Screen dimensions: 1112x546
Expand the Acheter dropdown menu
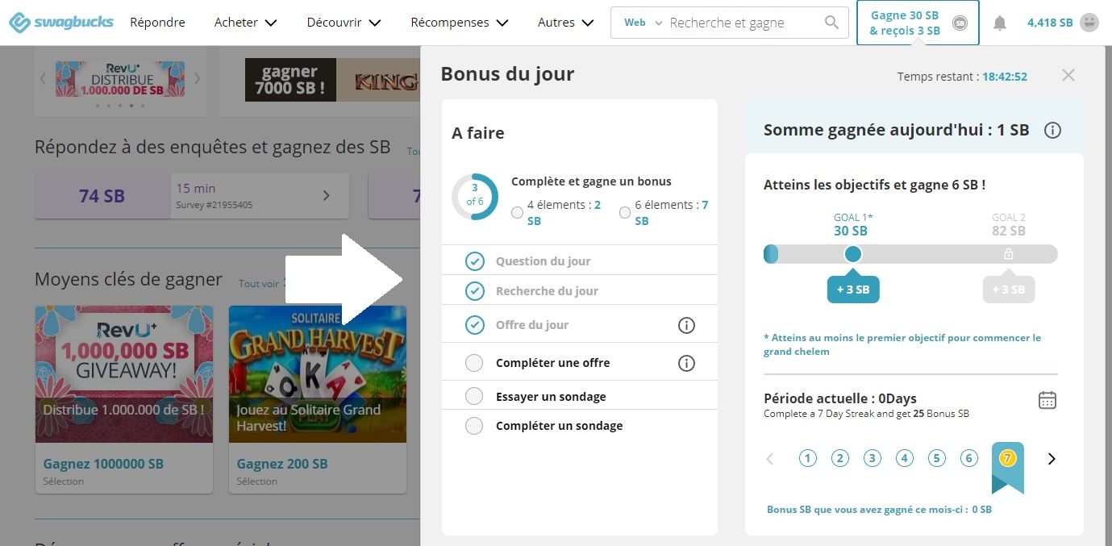coord(245,23)
